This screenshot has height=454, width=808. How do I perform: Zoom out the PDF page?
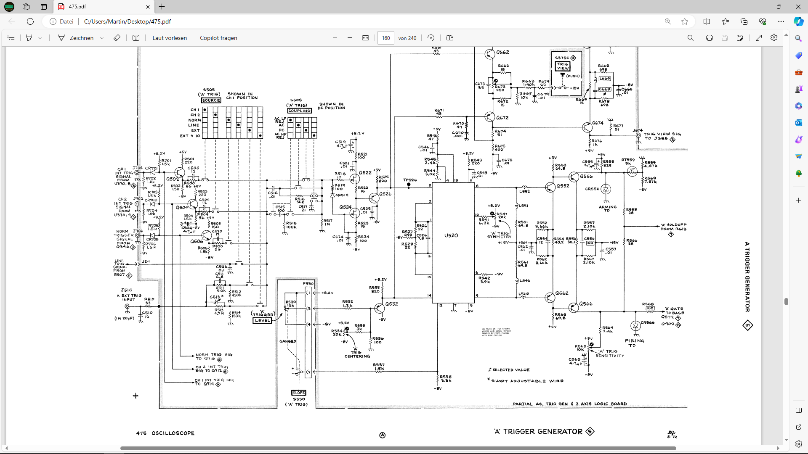coord(335,38)
